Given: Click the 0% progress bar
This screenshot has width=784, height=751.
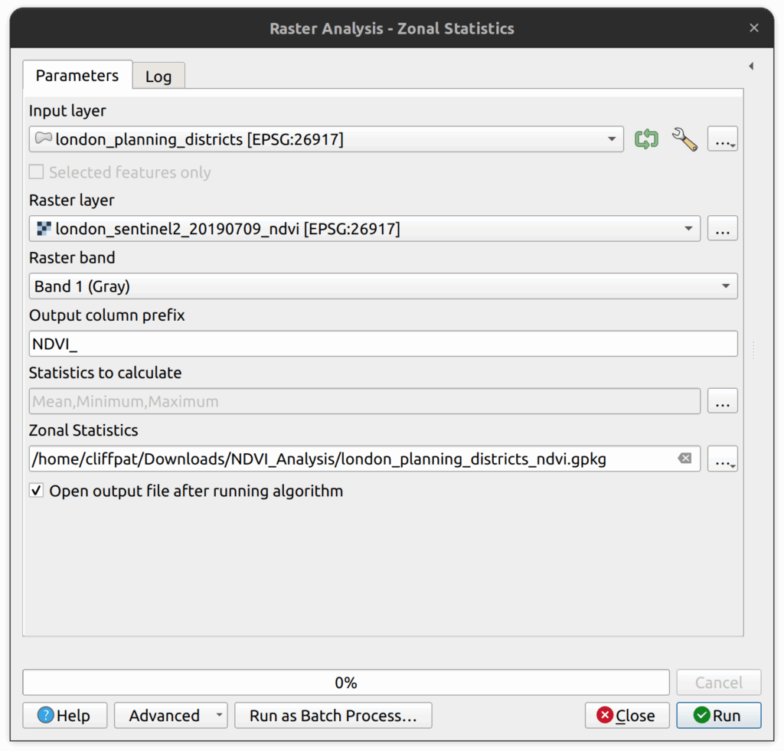Looking at the screenshot, I should coord(346,683).
